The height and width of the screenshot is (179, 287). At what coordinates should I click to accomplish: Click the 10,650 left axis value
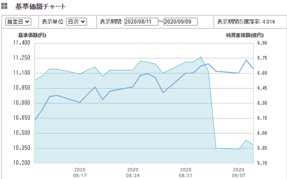click(x=22, y=118)
